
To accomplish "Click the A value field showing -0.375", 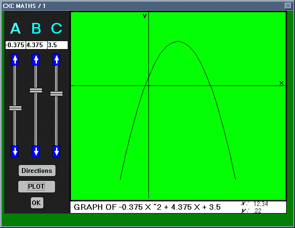I will 15,45.
